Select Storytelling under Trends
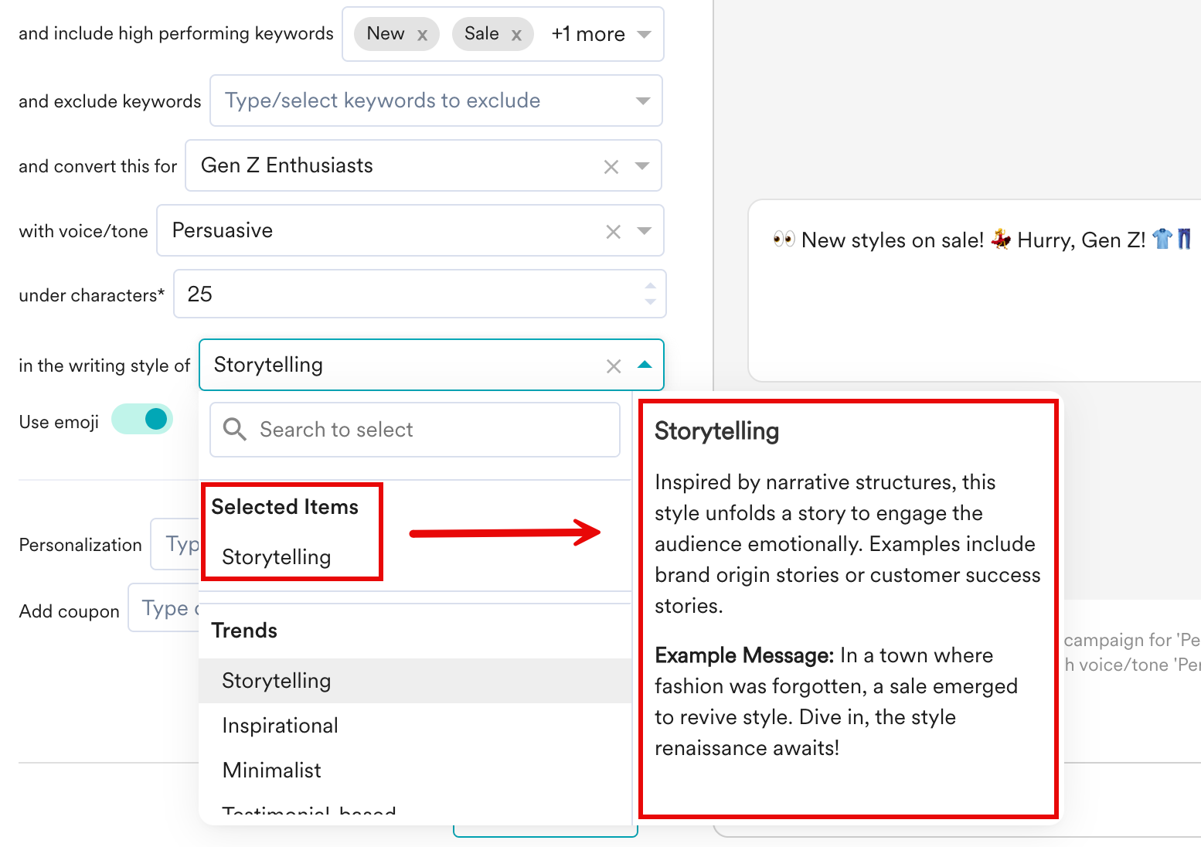This screenshot has width=1201, height=847. [276, 681]
